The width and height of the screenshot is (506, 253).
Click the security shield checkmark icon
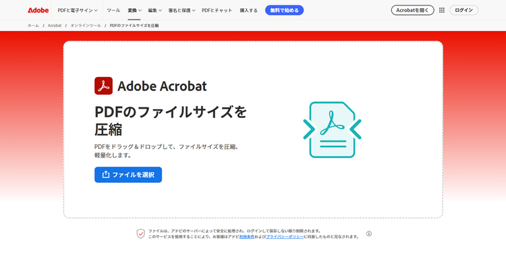141,233
